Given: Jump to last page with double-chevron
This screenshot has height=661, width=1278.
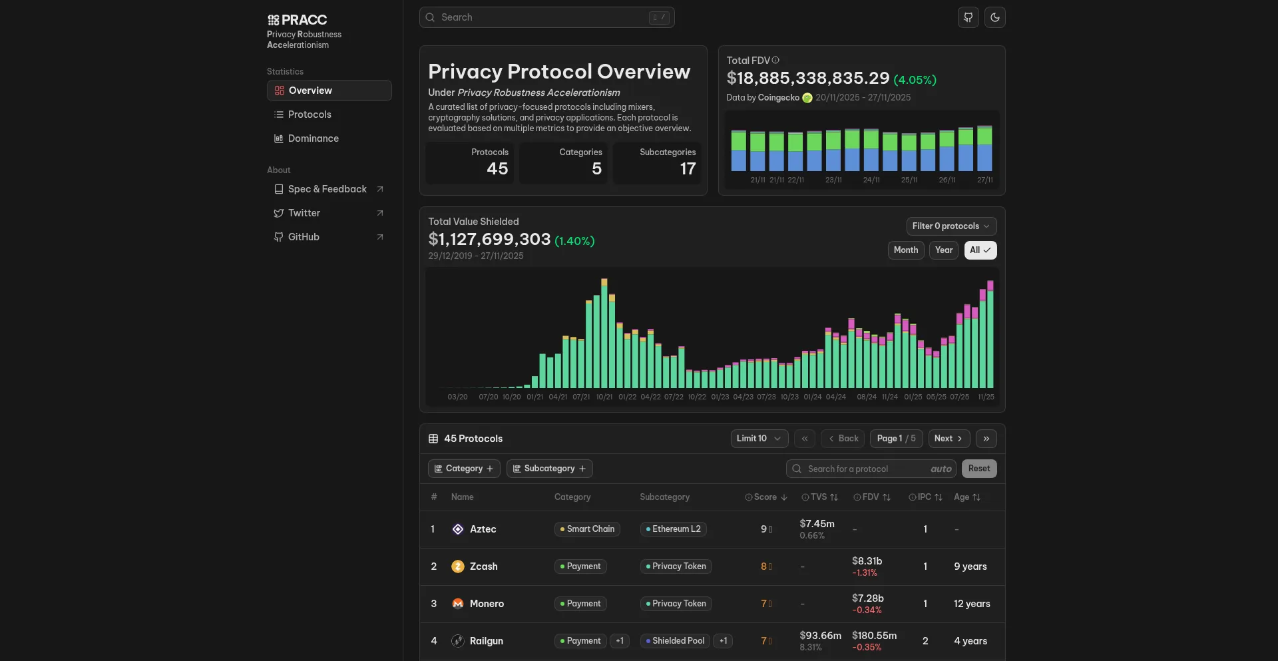Looking at the screenshot, I should 986,439.
